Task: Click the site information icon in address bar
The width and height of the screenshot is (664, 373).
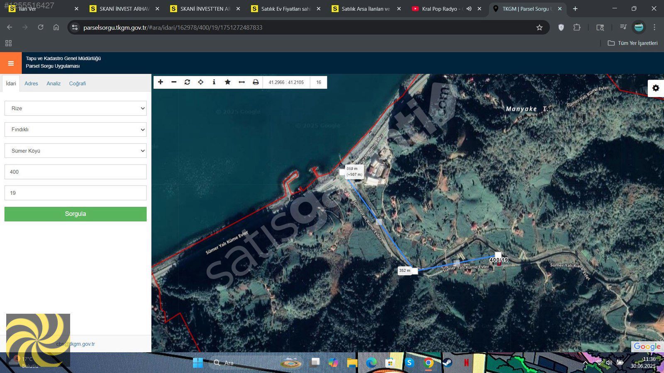Action: (75, 27)
